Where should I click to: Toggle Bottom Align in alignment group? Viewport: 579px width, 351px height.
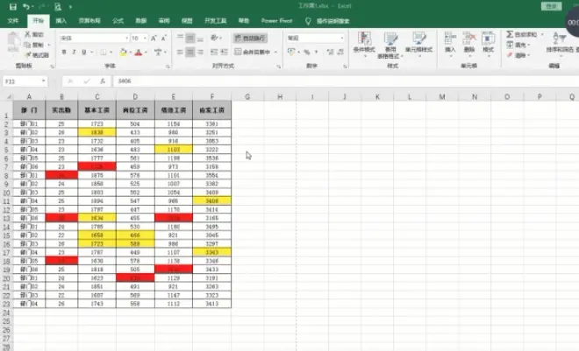tap(200, 38)
